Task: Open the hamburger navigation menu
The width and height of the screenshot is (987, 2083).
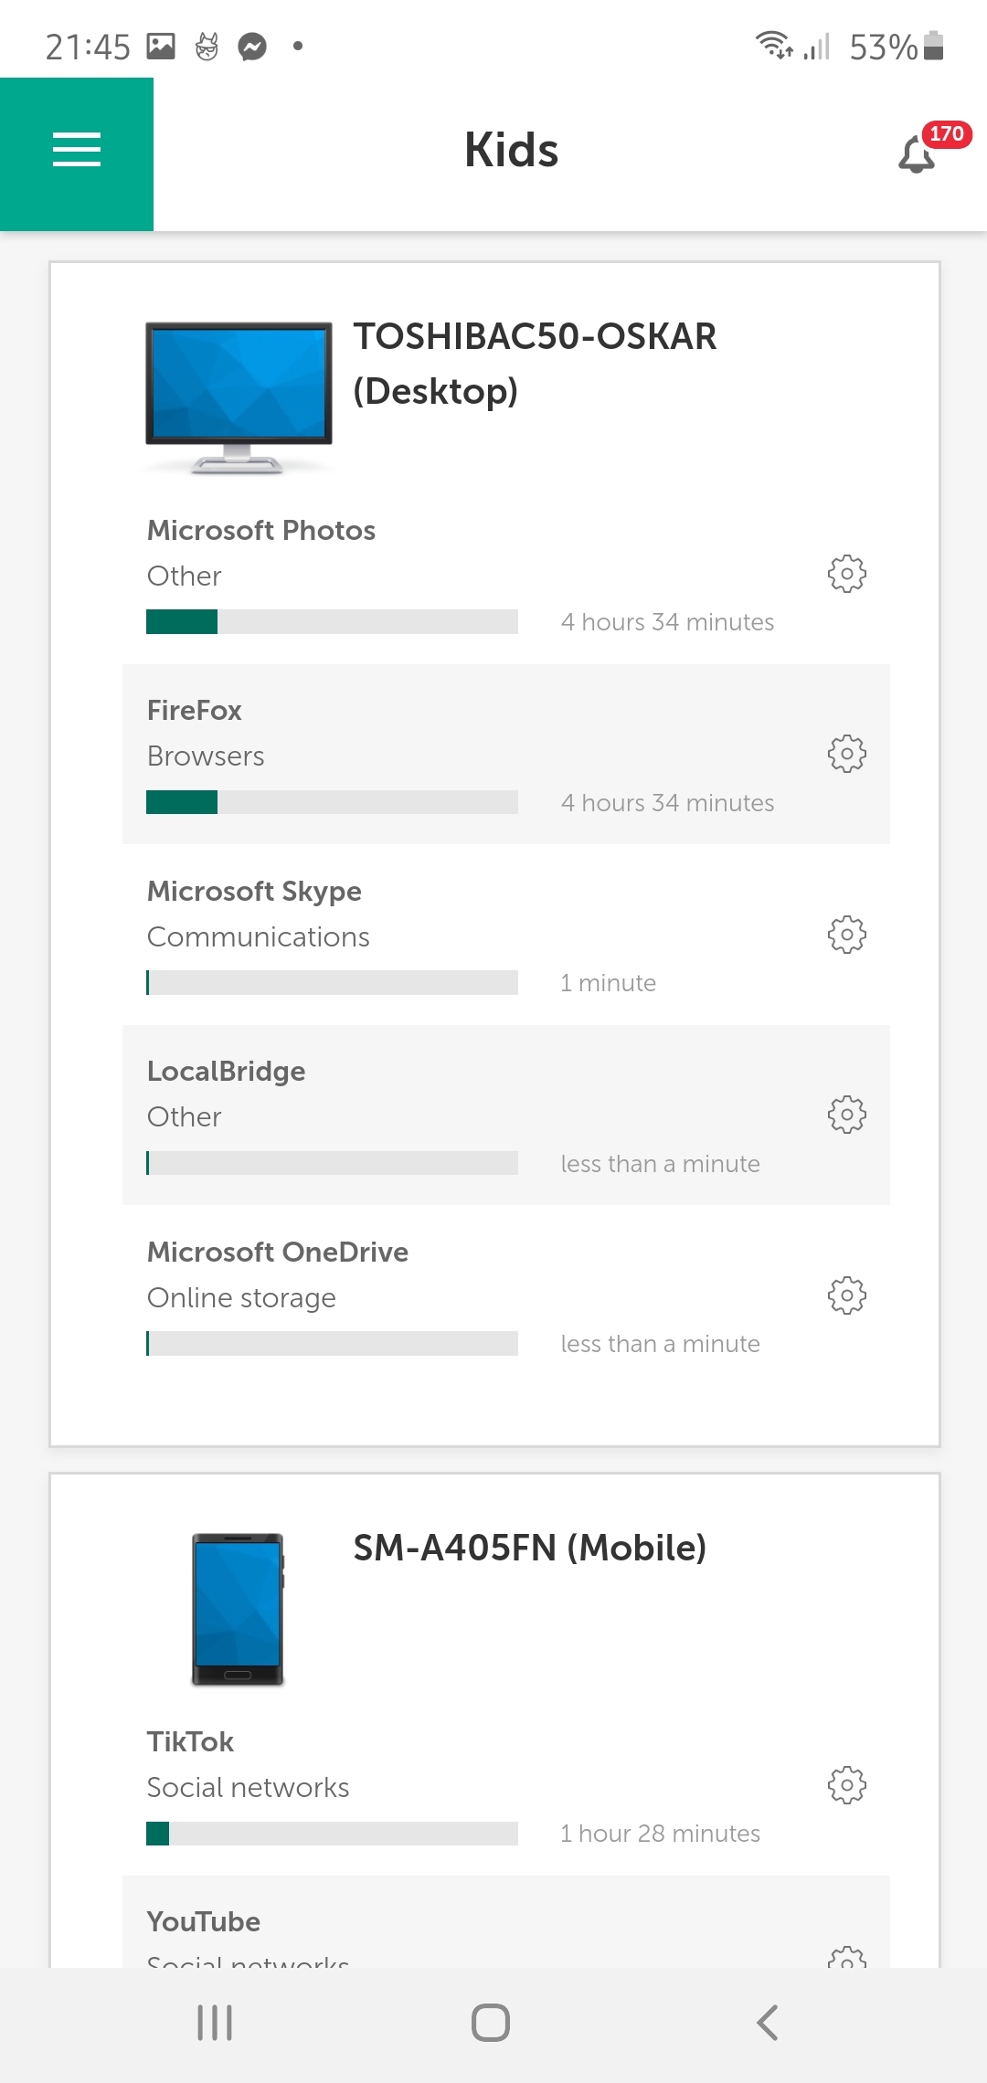Action: 77,151
